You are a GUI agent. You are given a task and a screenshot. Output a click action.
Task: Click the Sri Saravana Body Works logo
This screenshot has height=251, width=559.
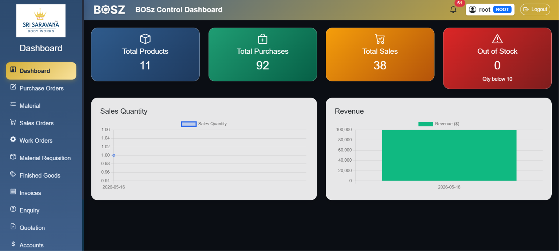(x=41, y=21)
